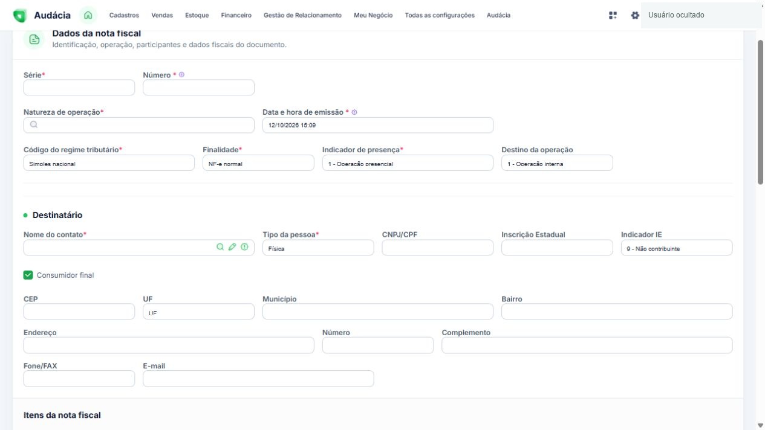Open the Indicador IE dropdown
The width and height of the screenshot is (765, 430).
coord(677,248)
